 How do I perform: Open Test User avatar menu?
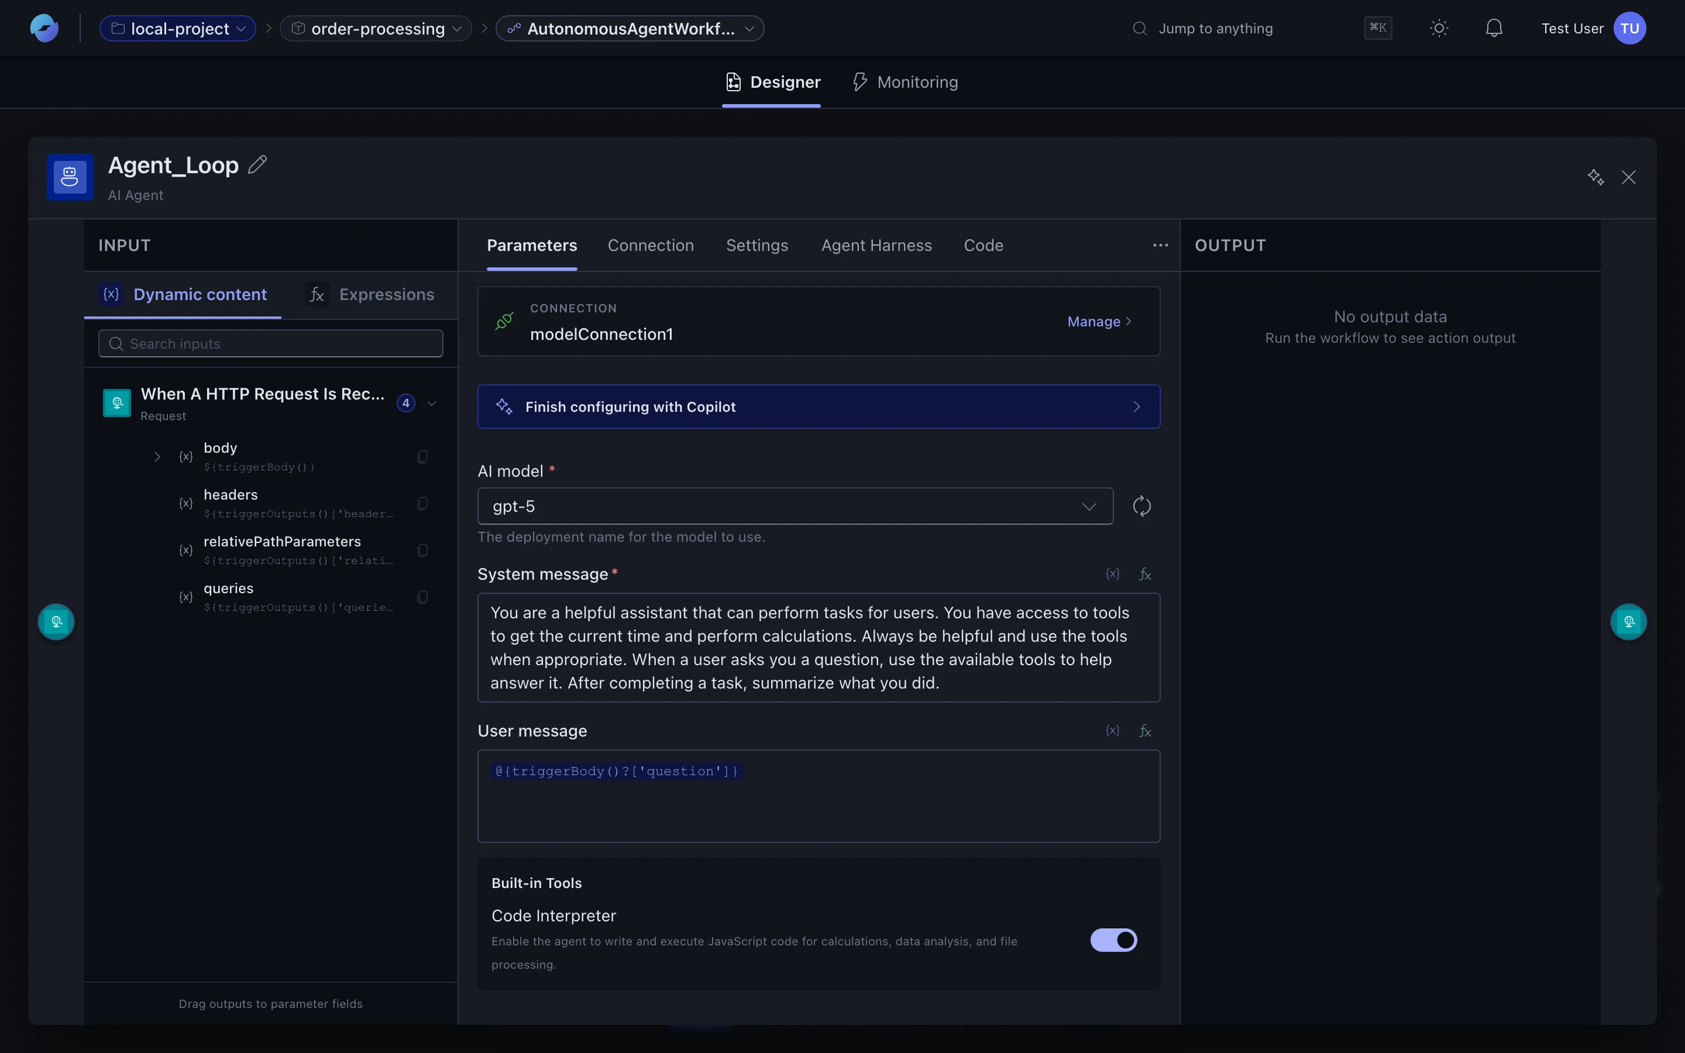[1629, 29]
